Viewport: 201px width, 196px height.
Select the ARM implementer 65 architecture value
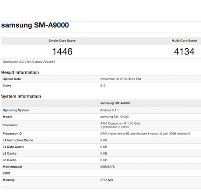145,134
